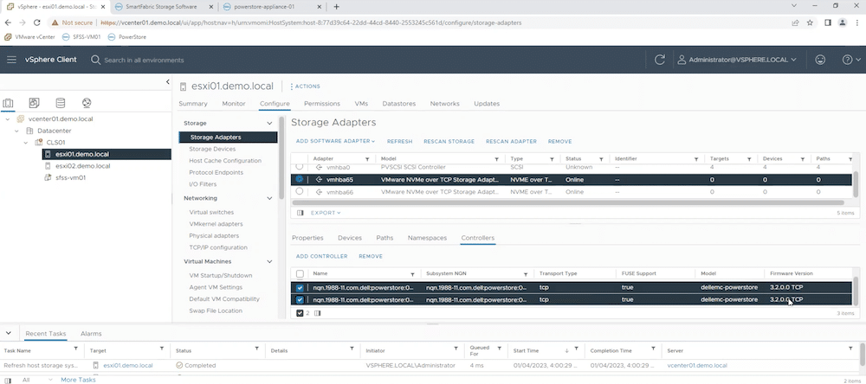This screenshot has width=866, height=384.
Task: Open the feedback smiley icon
Action: 820,60
